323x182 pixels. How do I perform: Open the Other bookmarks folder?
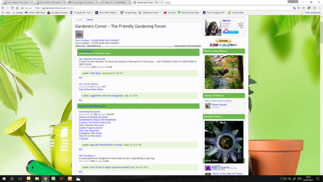coord(311,13)
